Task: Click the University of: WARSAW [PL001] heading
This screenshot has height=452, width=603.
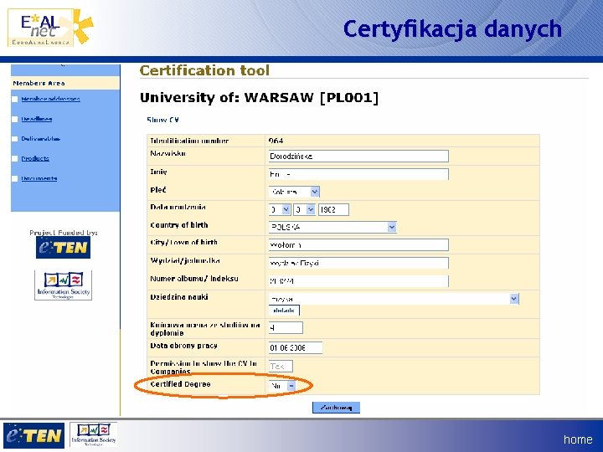Action: coord(259,98)
